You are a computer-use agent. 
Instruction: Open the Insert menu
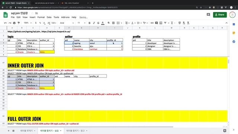coord(32,17)
